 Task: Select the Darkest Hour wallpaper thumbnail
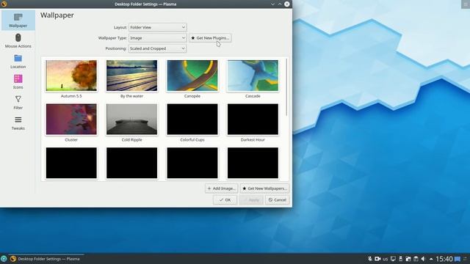click(x=253, y=120)
